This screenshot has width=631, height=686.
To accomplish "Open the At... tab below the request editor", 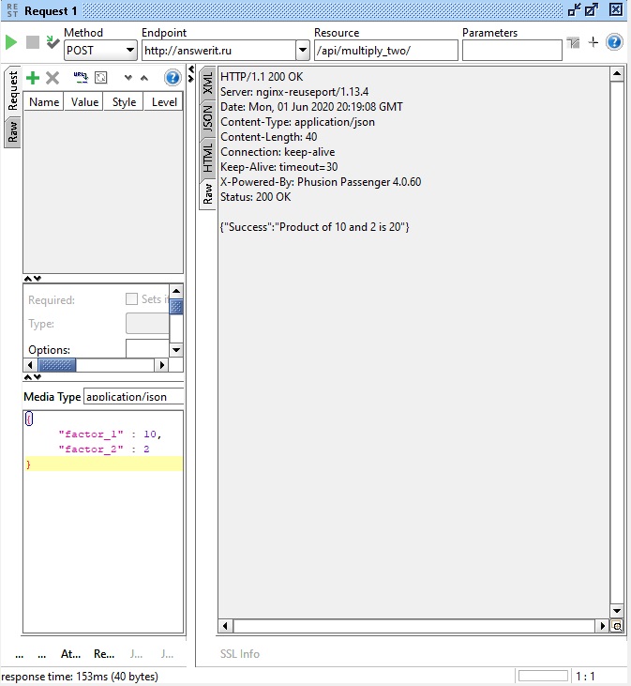I will pos(71,654).
